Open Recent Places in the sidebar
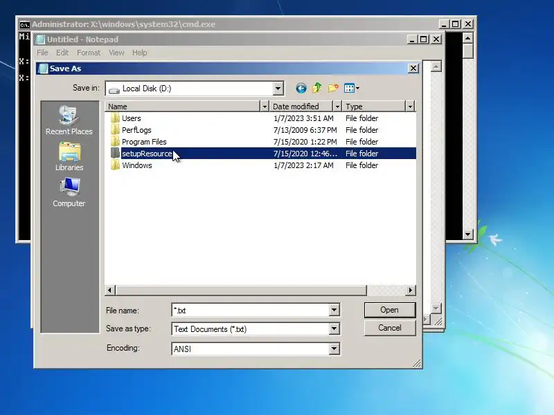This screenshot has width=554, height=415. [69, 120]
